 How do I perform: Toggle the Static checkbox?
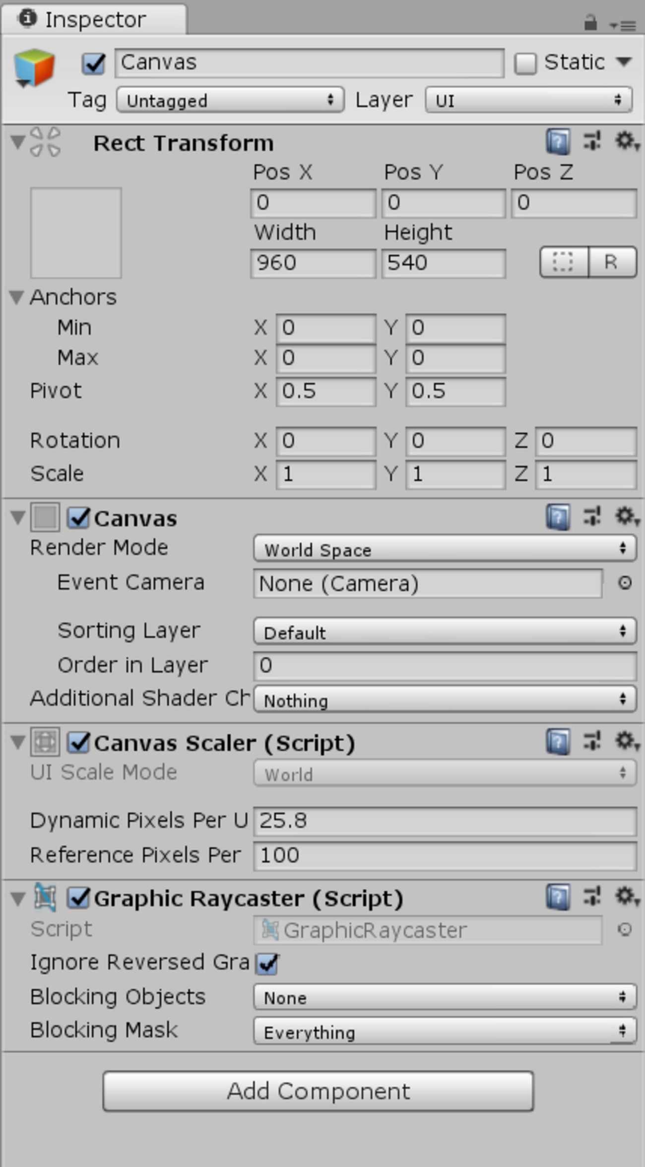click(x=525, y=64)
